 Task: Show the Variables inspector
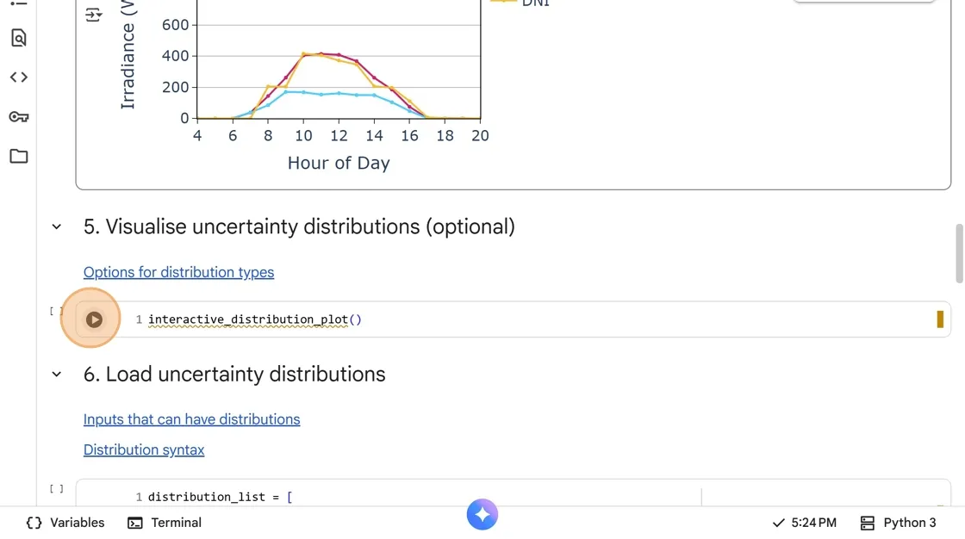(65, 523)
